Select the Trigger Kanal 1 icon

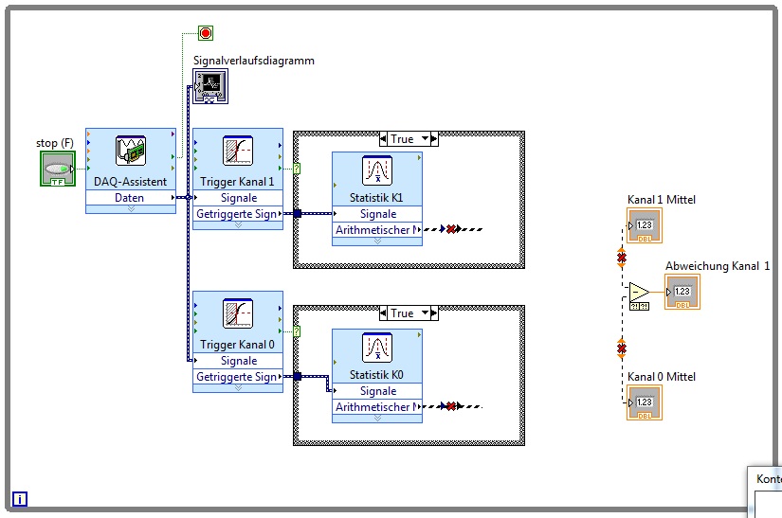tap(238, 151)
